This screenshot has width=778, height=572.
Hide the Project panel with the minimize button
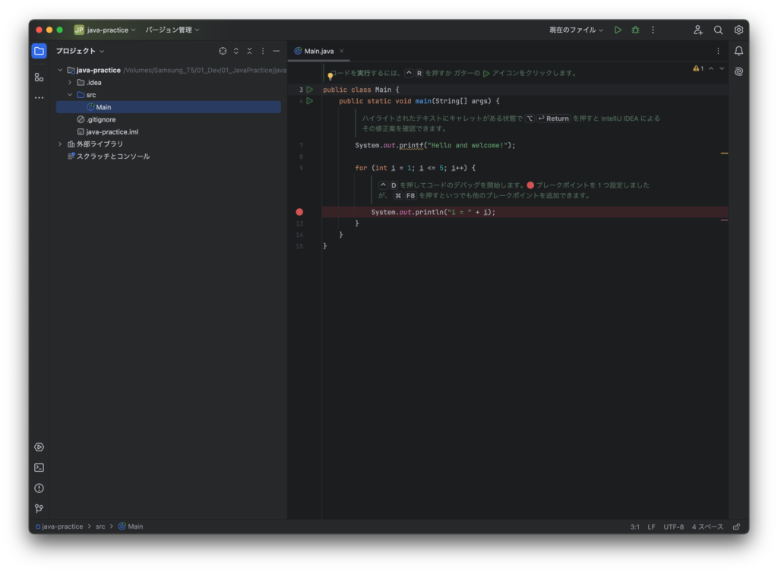point(276,51)
